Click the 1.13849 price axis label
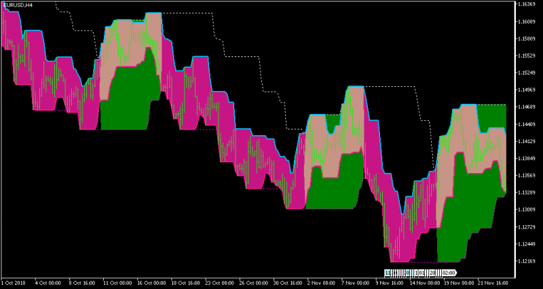Screen dimensions: 543x289 [x=525, y=158]
